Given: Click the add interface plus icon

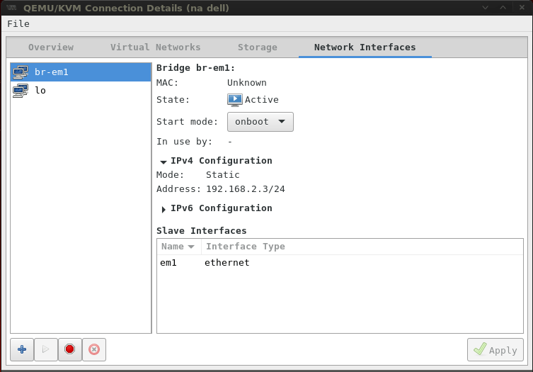Looking at the screenshot, I should click(x=22, y=349).
